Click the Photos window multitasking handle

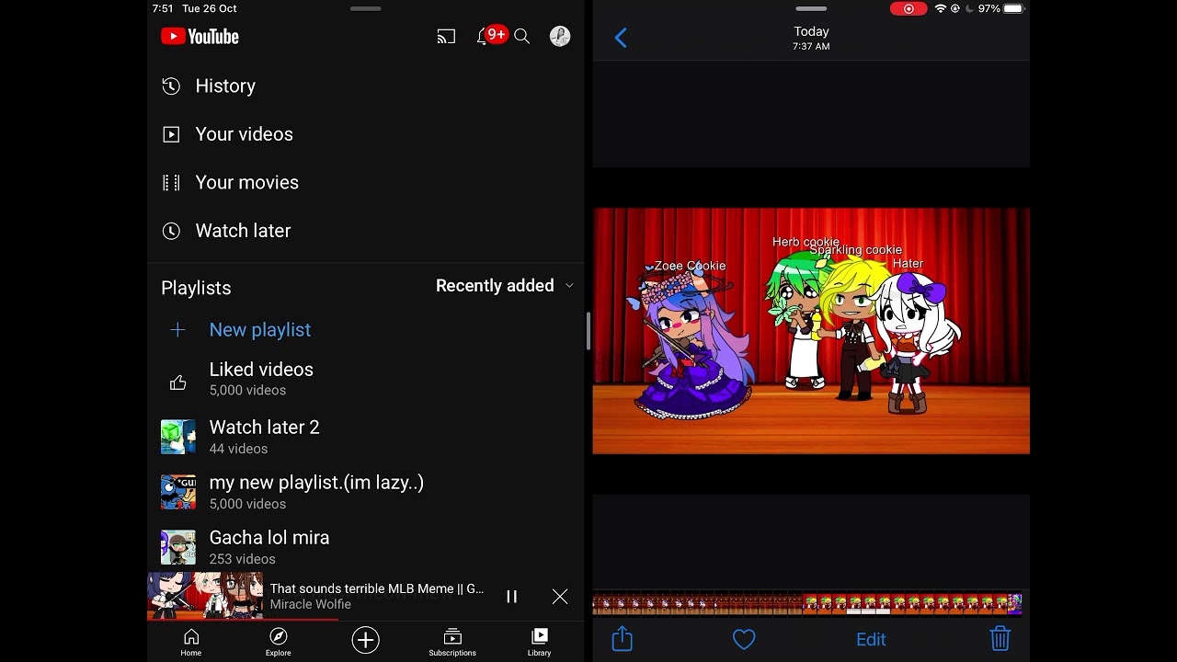[811, 8]
